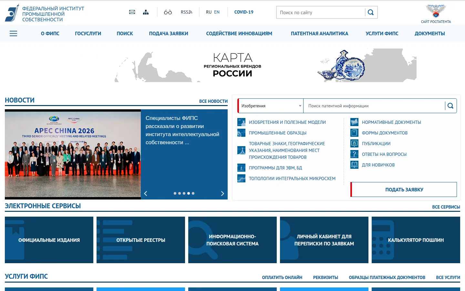Click the ПОДАТЬ ЗАЯВКУ button

pos(404,189)
